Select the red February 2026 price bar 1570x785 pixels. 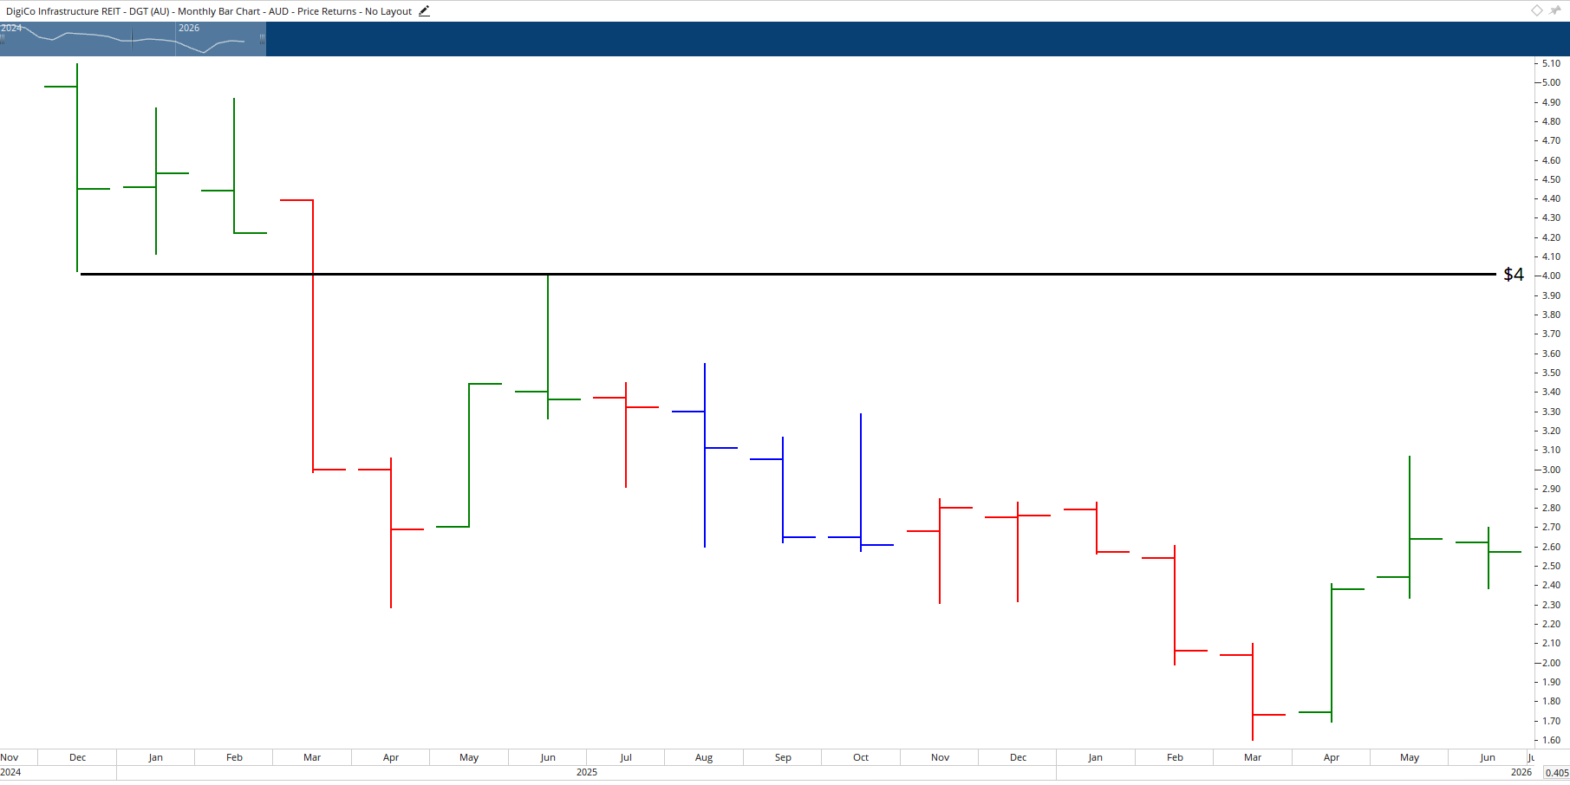point(1175,605)
